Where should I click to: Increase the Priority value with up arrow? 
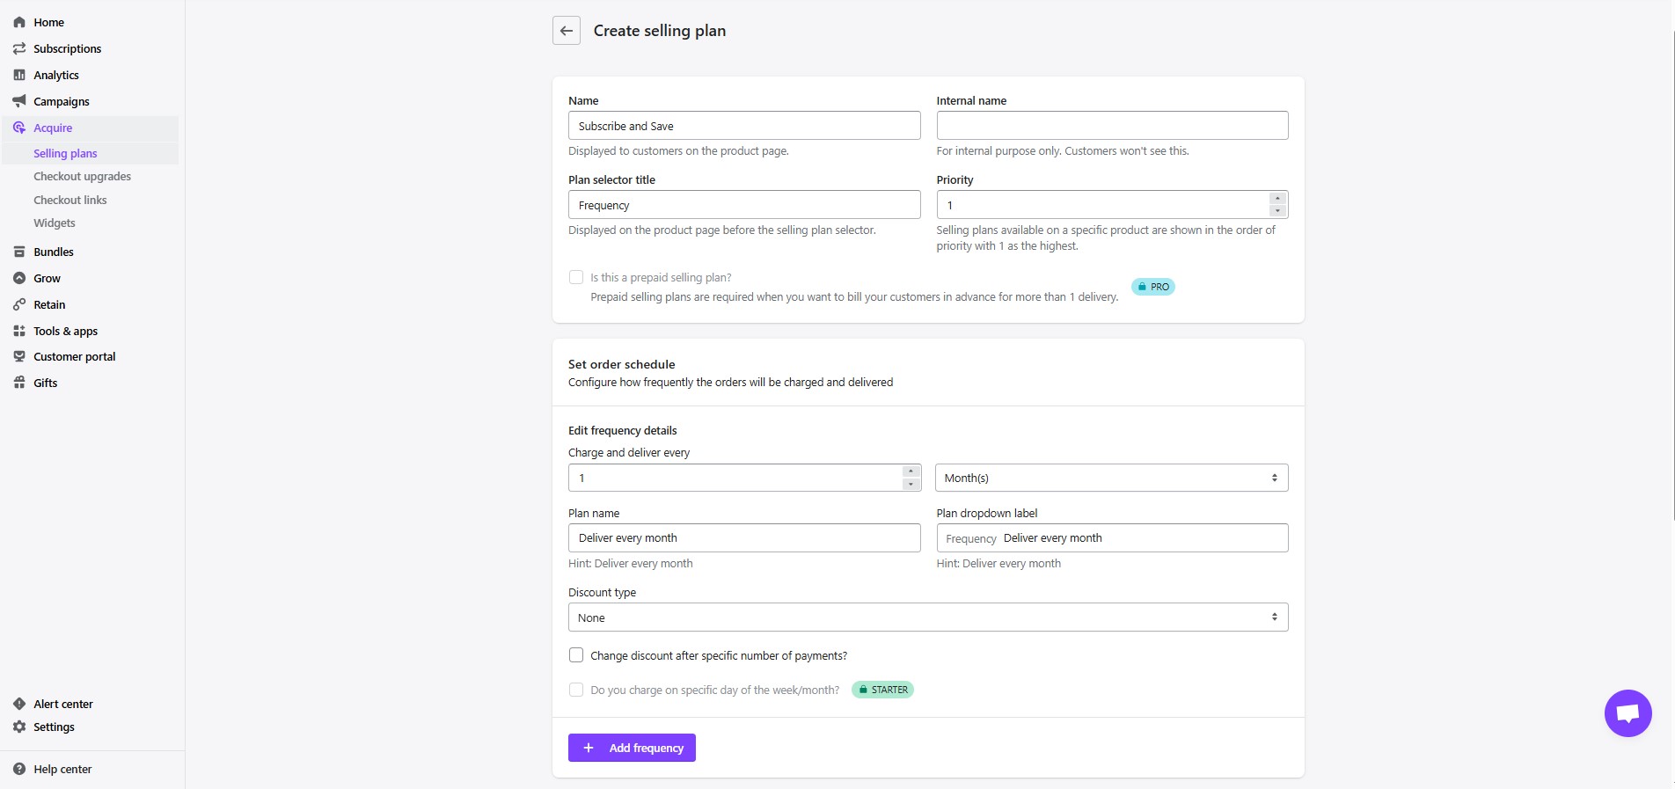point(1277,199)
